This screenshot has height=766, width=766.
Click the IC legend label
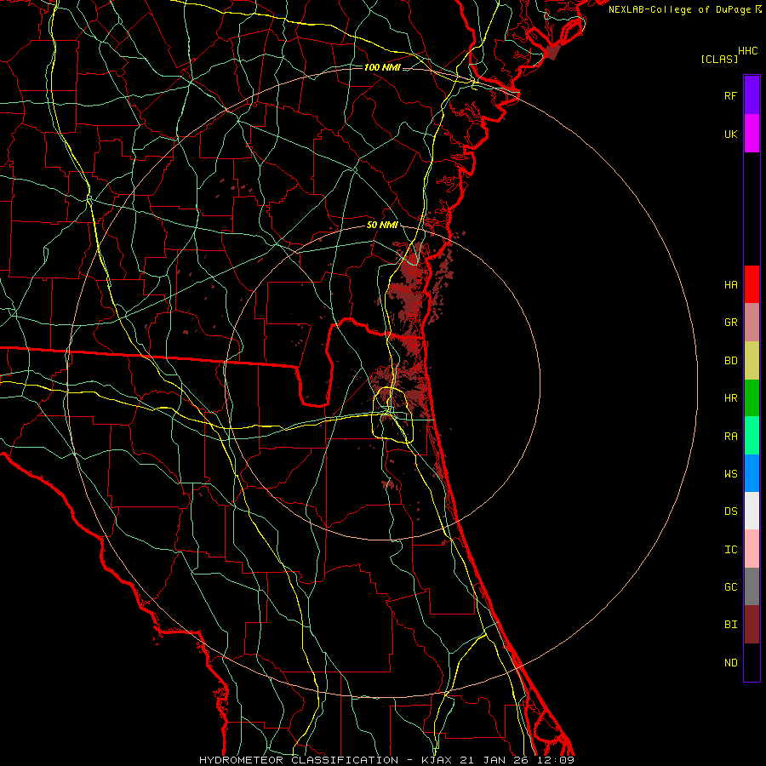point(730,550)
